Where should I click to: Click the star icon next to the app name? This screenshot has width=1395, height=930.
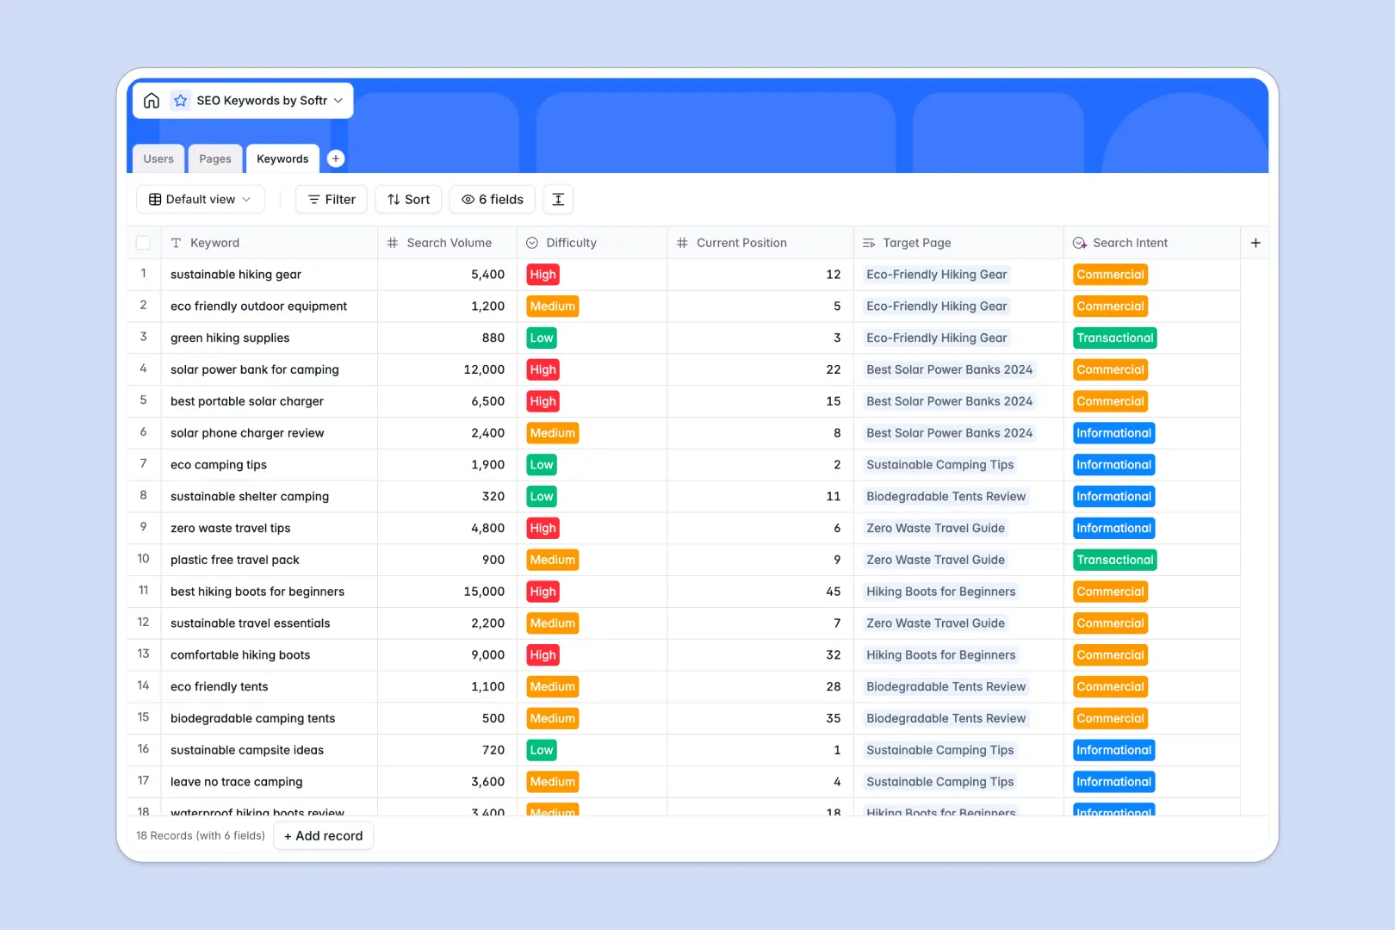(x=181, y=100)
